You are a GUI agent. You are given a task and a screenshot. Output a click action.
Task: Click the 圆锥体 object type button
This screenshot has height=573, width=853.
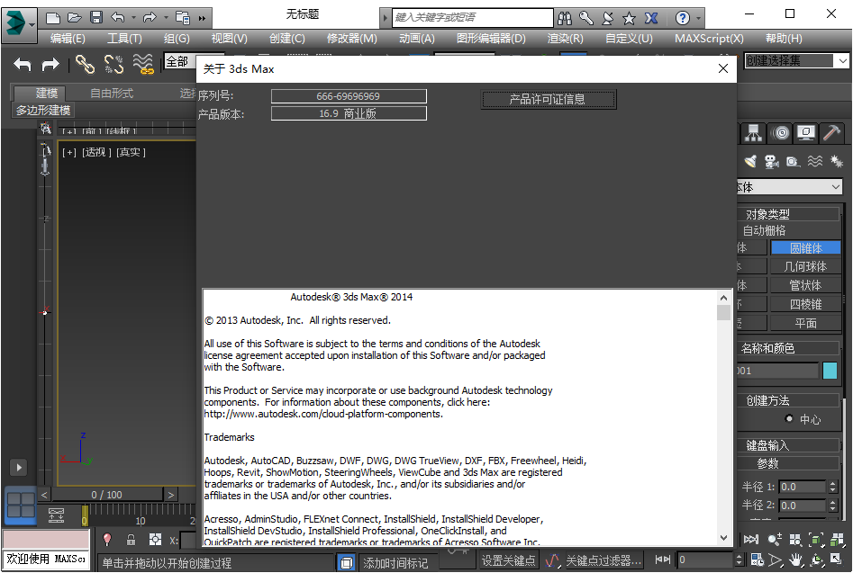tap(805, 248)
